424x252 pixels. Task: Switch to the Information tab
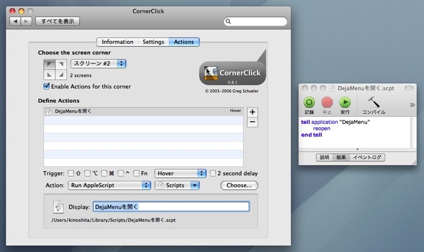point(117,42)
